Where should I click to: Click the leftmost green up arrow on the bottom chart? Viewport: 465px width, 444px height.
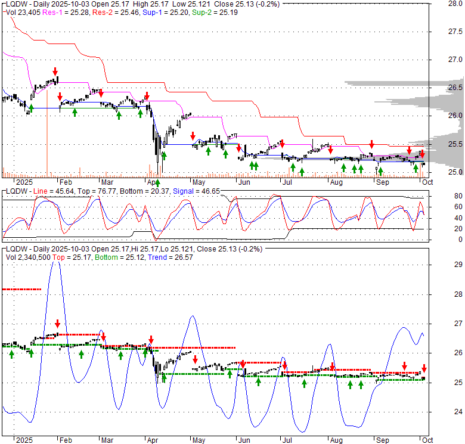tap(11, 354)
